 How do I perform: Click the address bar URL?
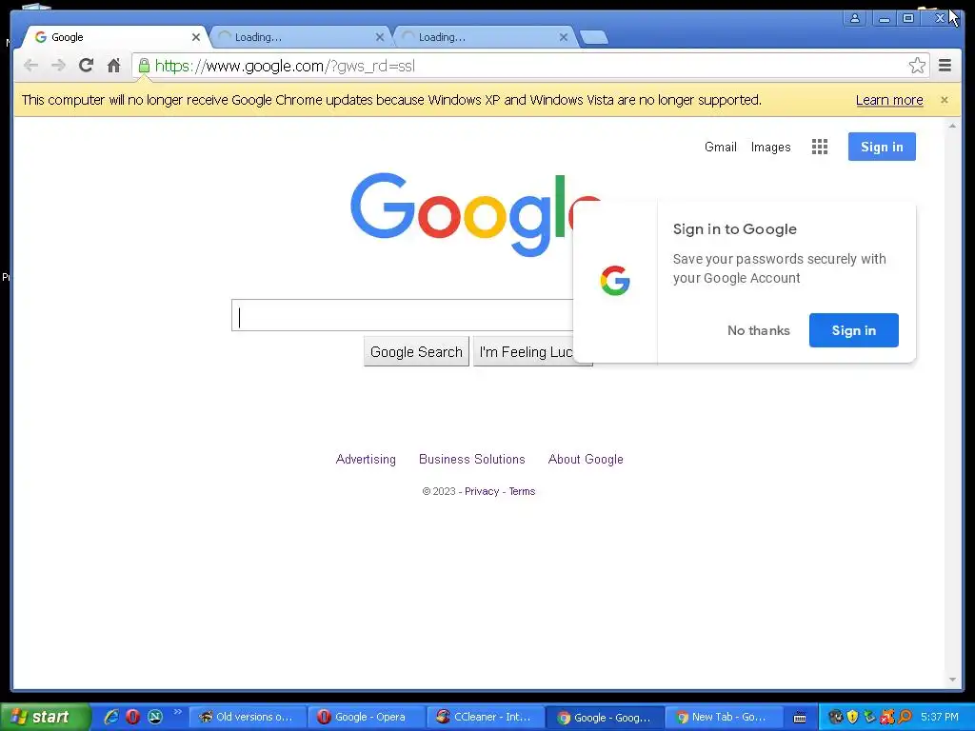[x=285, y=66]
